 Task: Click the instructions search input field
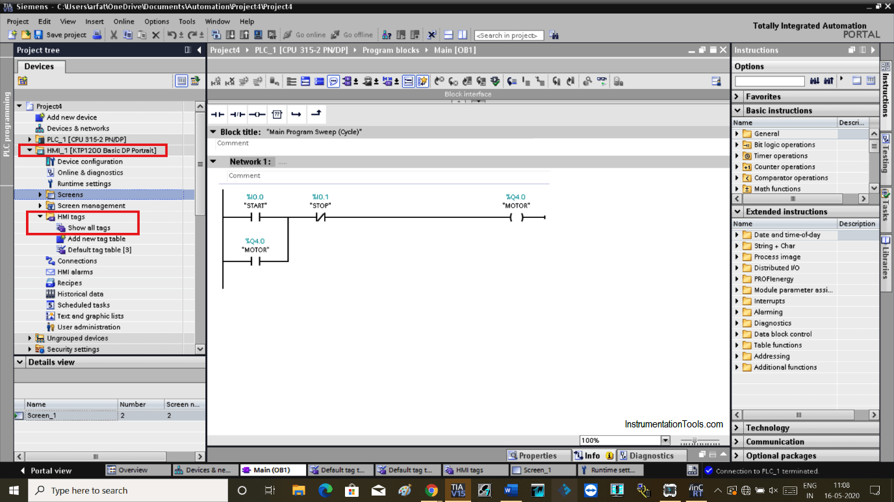click(x=769, y=81)
